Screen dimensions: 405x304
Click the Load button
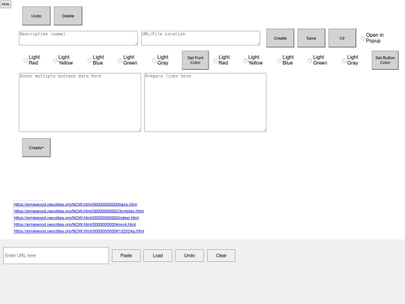pos(157,256)
